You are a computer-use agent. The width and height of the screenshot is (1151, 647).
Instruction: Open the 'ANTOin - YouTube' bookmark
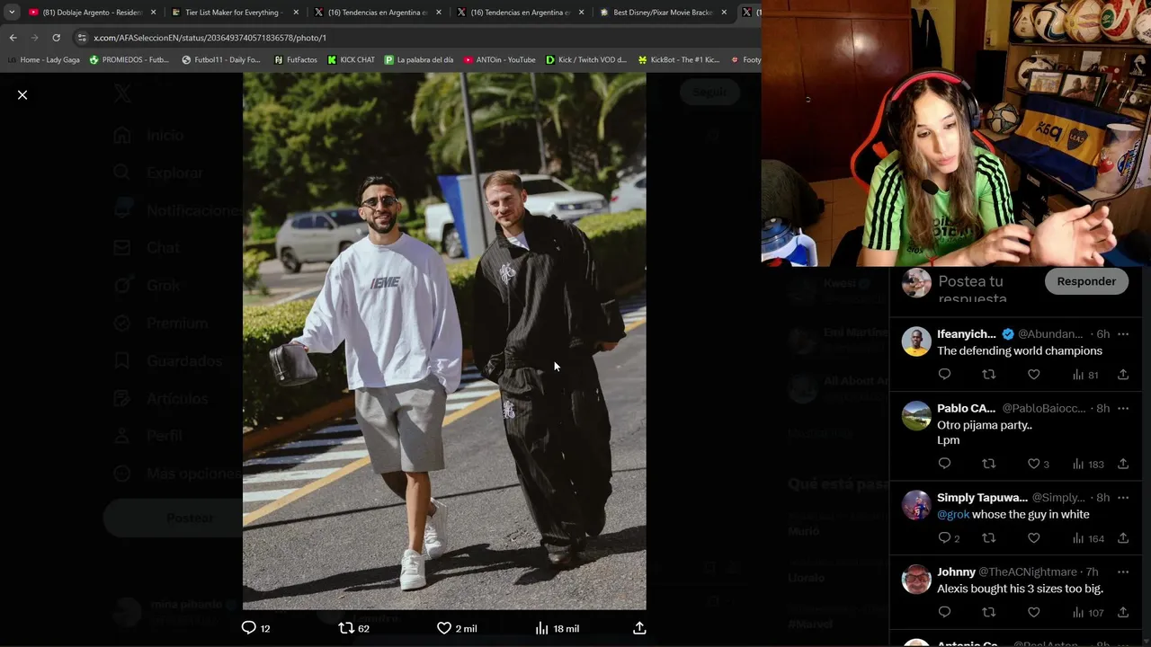click(x=499, y=60)
